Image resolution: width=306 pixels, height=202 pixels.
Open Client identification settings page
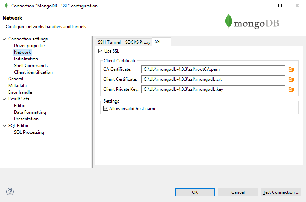click(33, 72)
